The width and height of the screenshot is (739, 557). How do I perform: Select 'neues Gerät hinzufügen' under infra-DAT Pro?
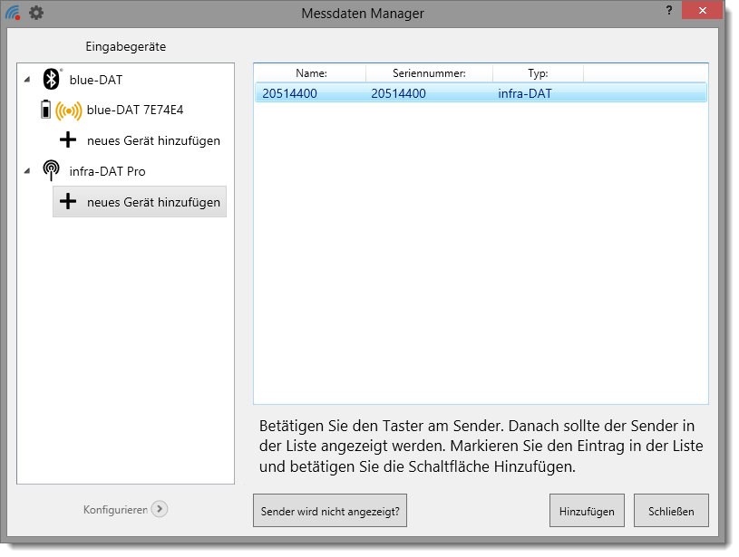(x=153, y=202)
